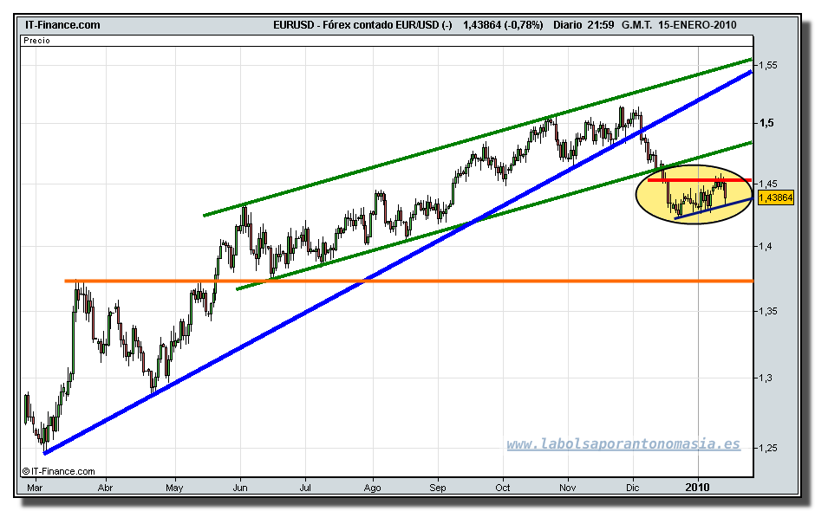Click the IT-Finance.com header title

pyautogui.click(x=62, y=25)
